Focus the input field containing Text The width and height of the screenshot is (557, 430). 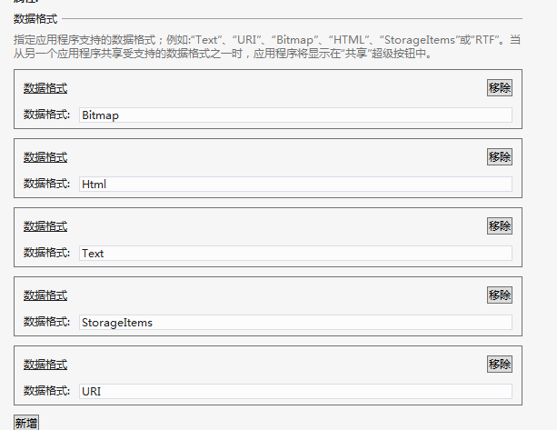pos(295,254)
